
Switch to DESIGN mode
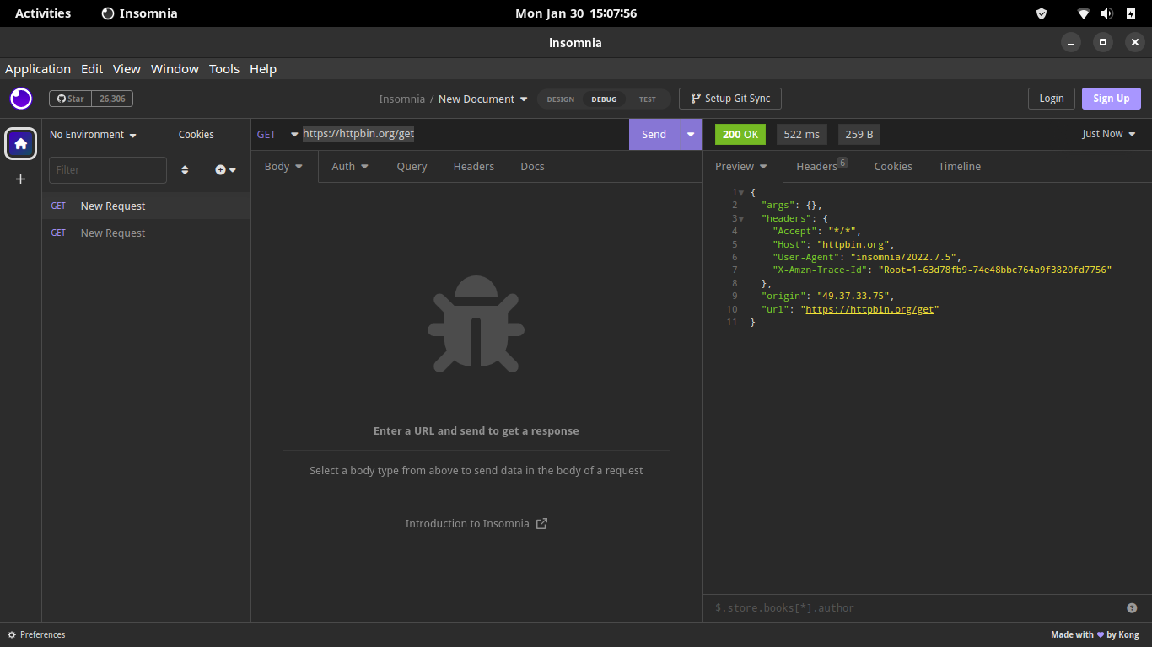[x=560, y=99]
